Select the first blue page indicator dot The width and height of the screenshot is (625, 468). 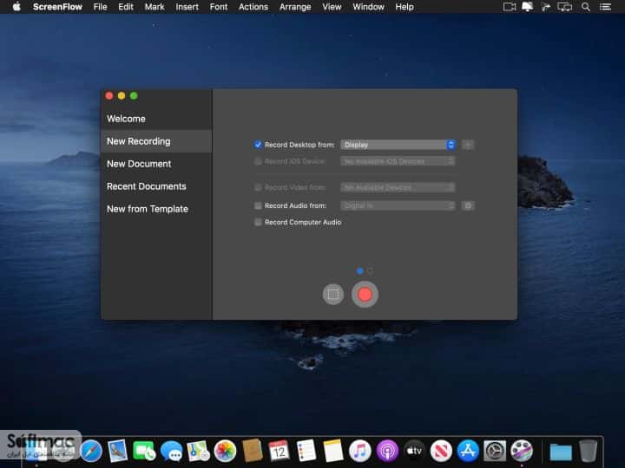tap(360, 271)
